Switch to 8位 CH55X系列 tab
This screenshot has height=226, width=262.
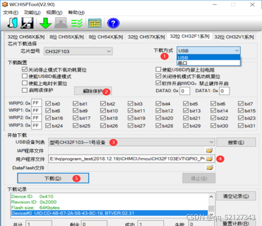[66, 37]
